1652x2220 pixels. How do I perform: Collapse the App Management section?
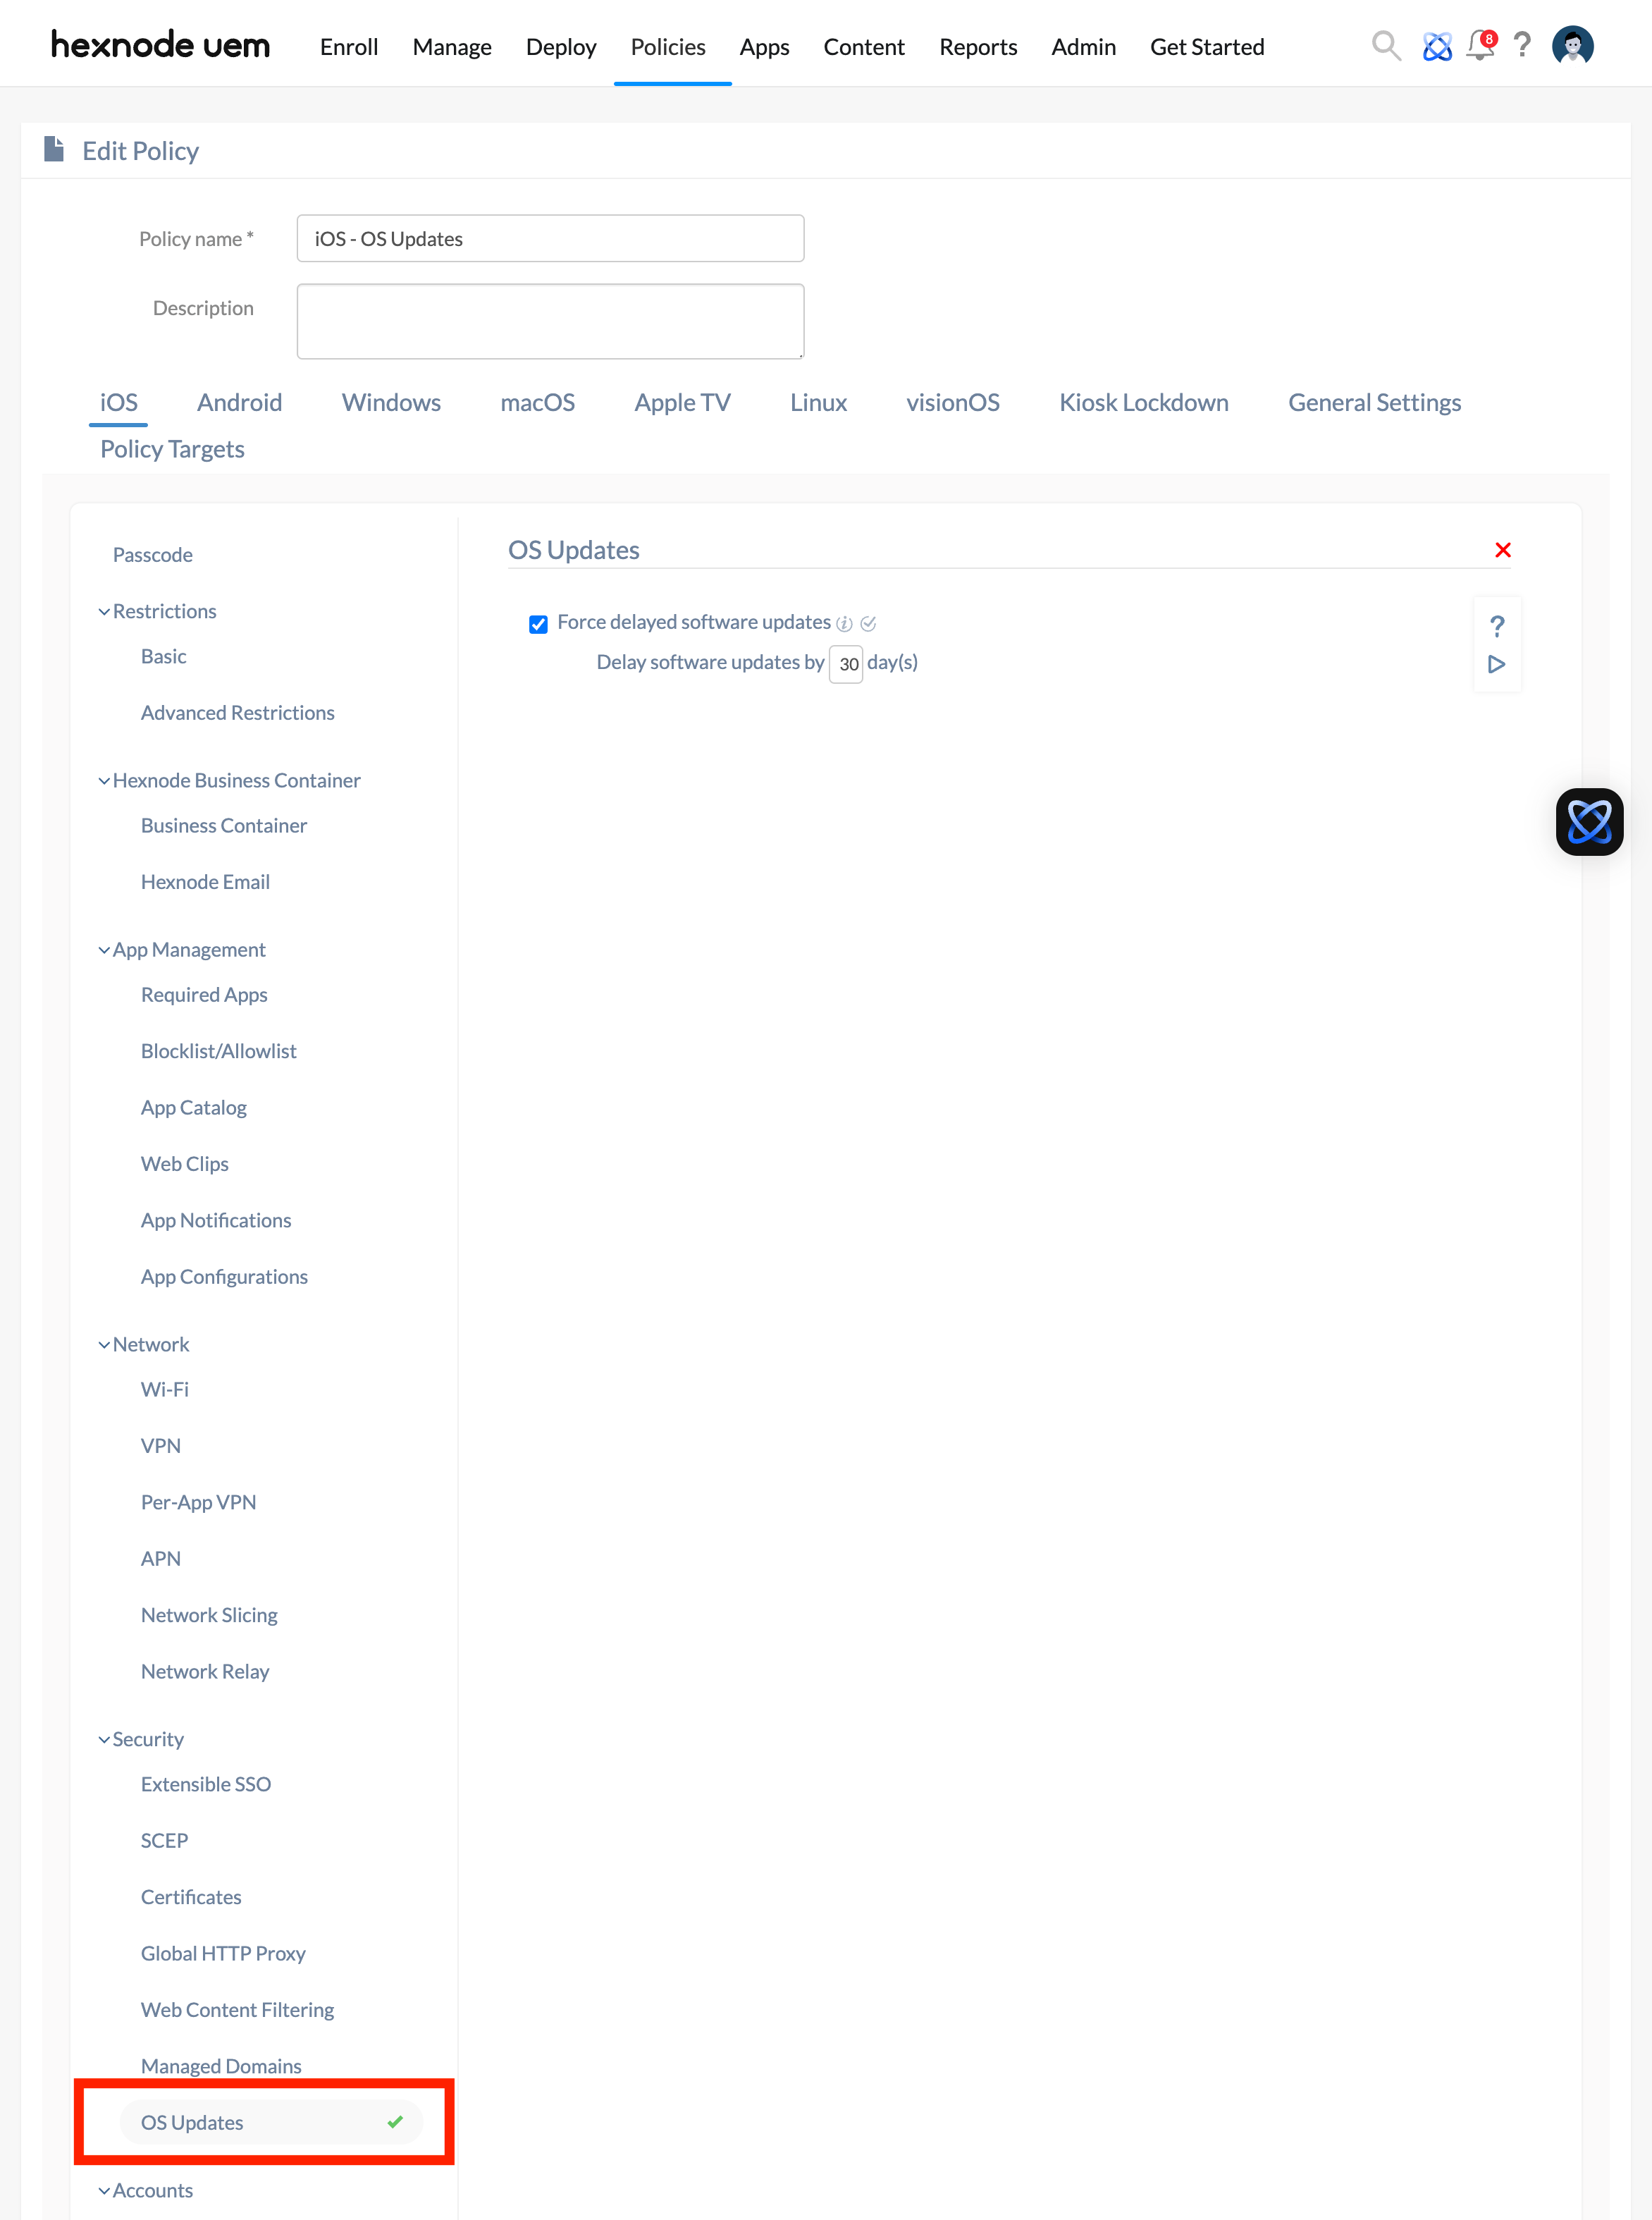click(x=104, y=950)
